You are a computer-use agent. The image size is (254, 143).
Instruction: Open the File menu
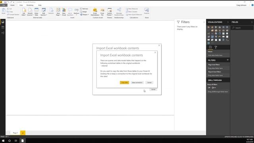(4, 5)
